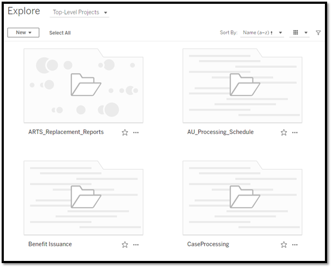
Task: Open the CaseProcessing project name link
Action: point(208,244)
